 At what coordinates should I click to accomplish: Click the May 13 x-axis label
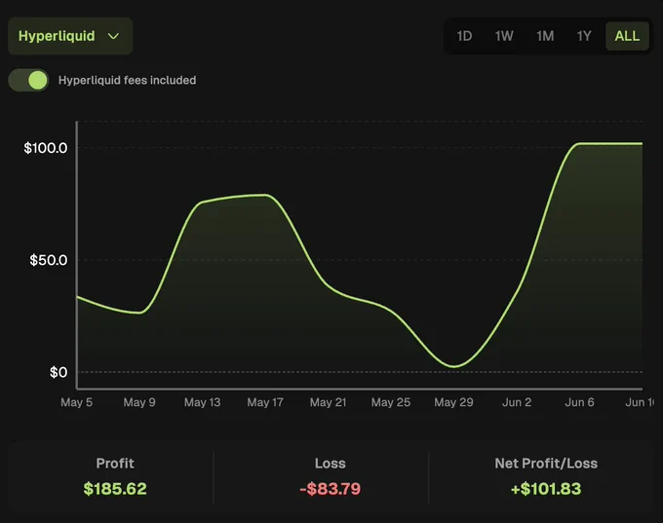pyautogui.click(x=202, y=402)
